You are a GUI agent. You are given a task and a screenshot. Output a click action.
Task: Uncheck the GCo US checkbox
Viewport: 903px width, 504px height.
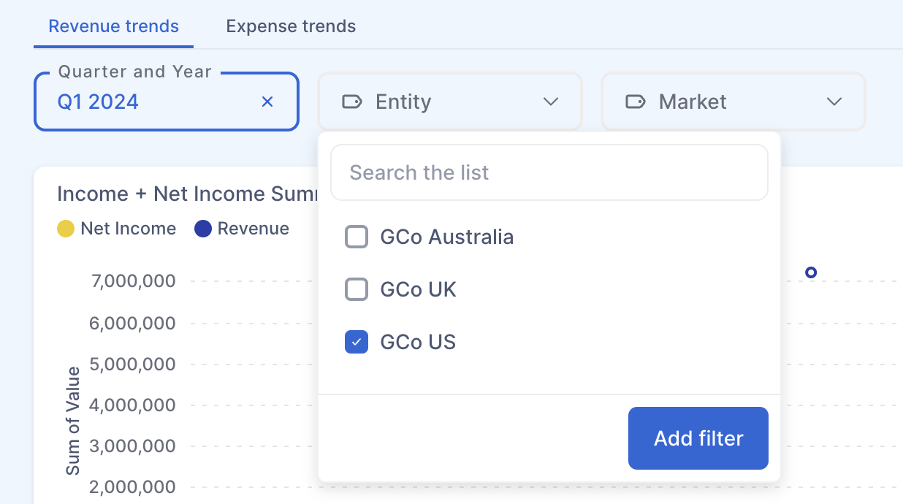tap(357, 342)
